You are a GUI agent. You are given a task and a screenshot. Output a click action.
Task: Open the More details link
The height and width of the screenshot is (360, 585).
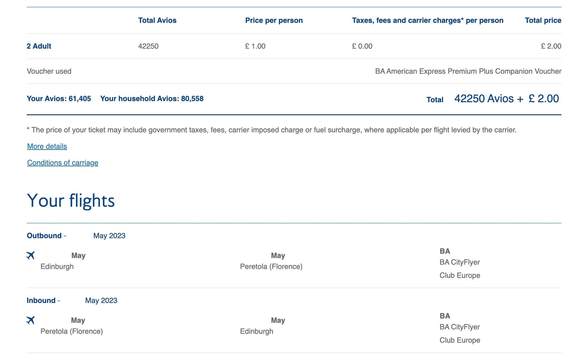pyautogui.click(x=47, y=146)
